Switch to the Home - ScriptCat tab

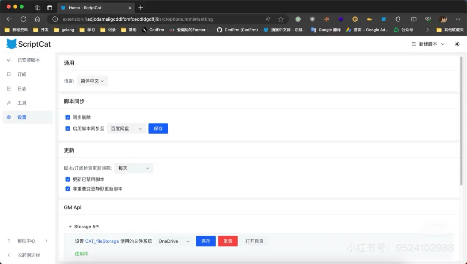[x=96, y=8]
